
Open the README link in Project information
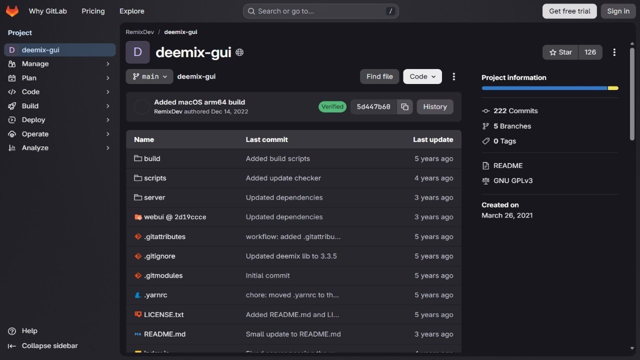tap(508, 165)
